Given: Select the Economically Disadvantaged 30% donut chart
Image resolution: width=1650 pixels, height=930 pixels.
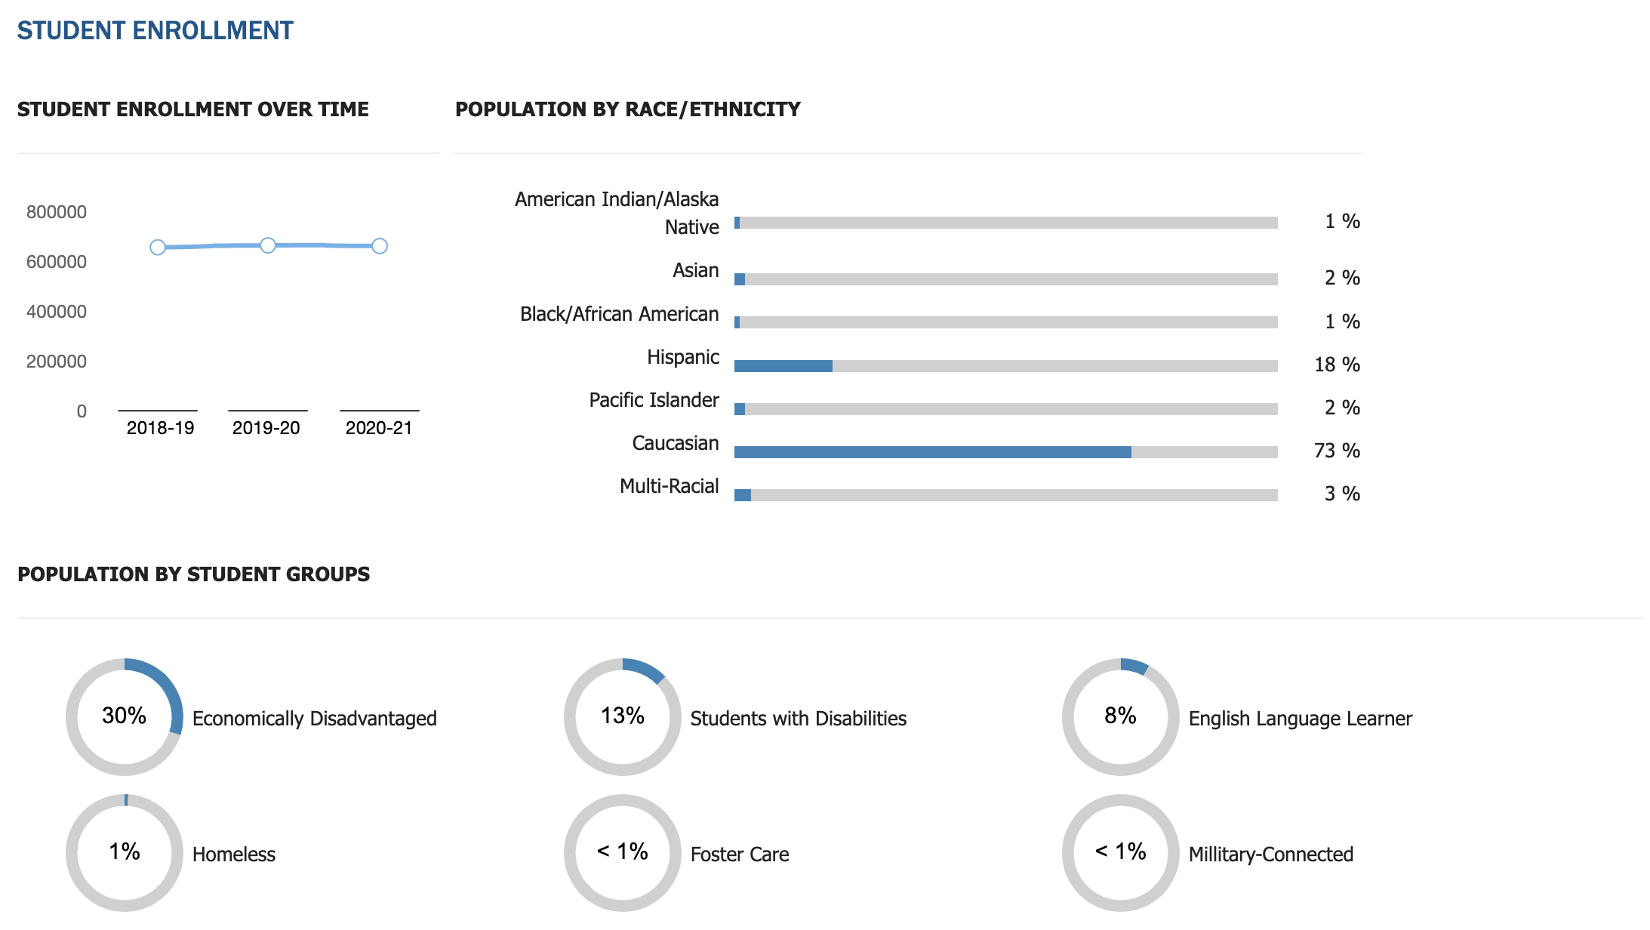Looking at the screenshot, I should pos(125,717).
